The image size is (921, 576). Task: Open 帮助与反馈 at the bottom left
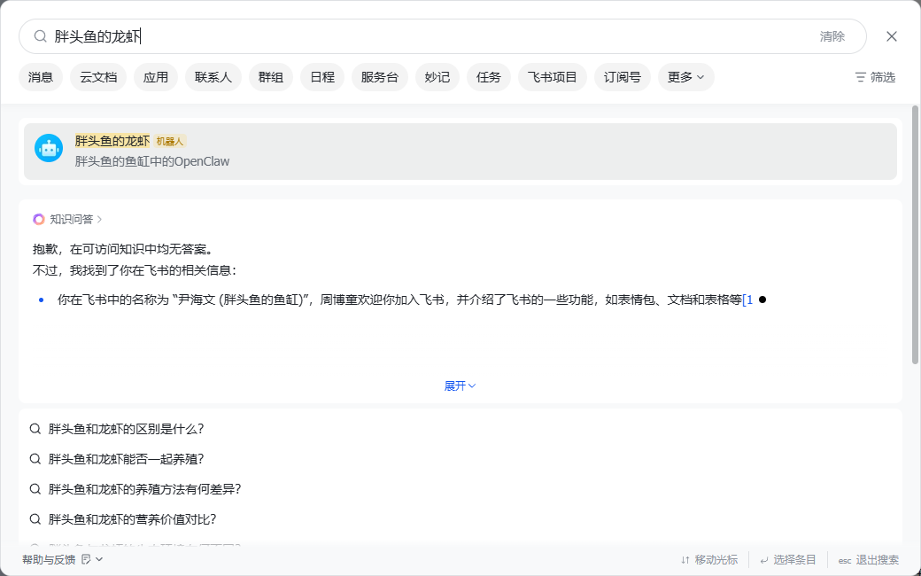[x=49, y=559]
